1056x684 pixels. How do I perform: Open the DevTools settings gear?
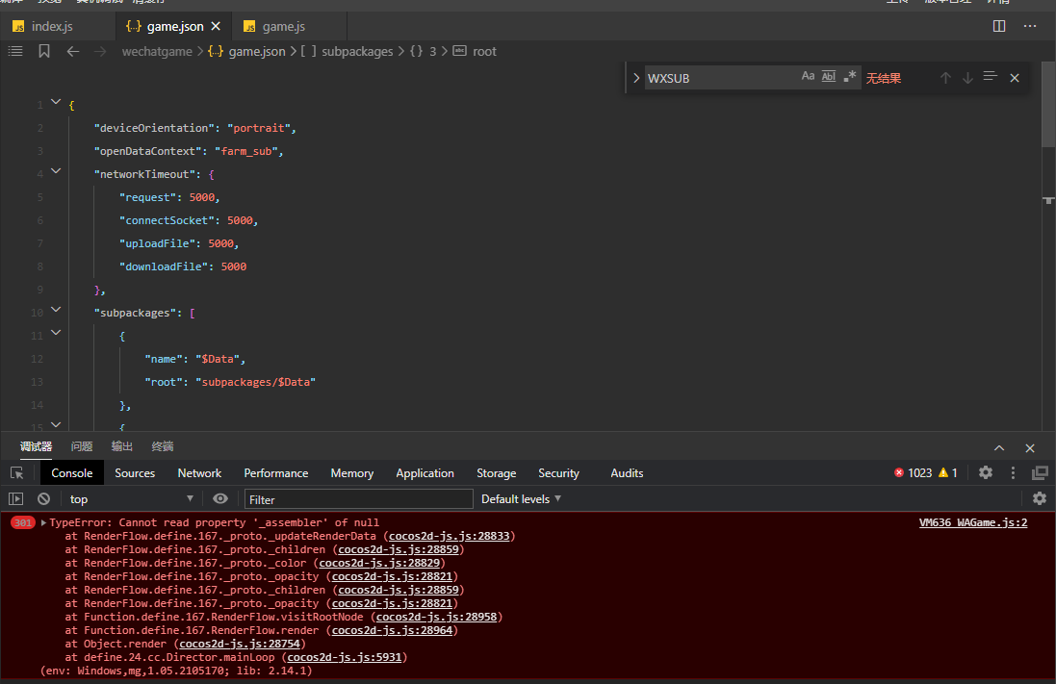[x=986, y=472]
